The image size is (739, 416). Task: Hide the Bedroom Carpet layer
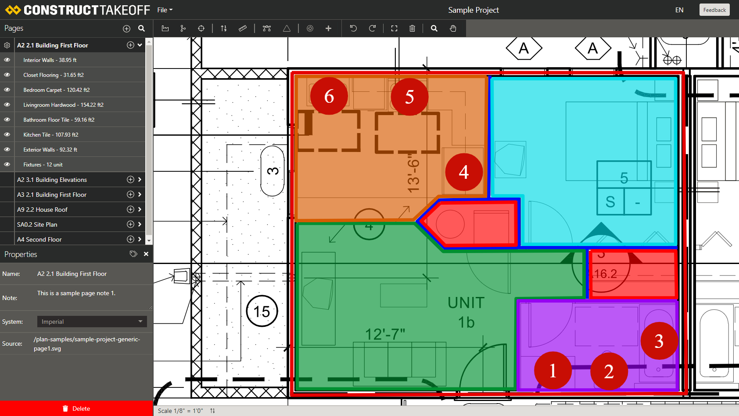point(7,90)
